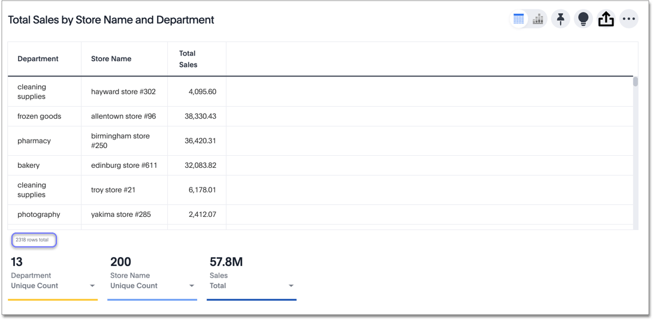Select the edinburg store #611 cell
This screenshot has height=320, width=653.
(124, 165)
